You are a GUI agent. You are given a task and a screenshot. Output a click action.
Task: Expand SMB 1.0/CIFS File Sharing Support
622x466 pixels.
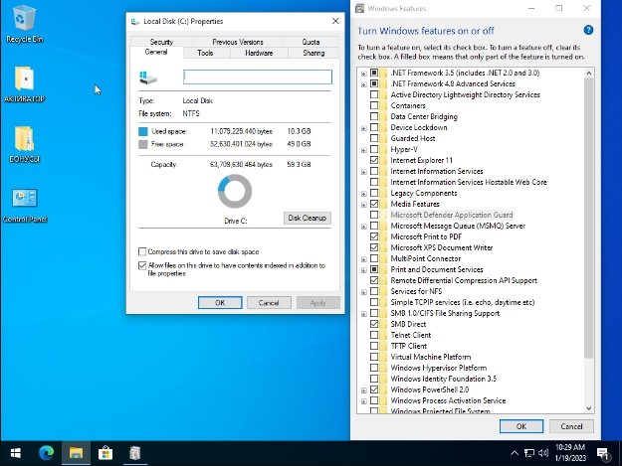pos(363,314)
